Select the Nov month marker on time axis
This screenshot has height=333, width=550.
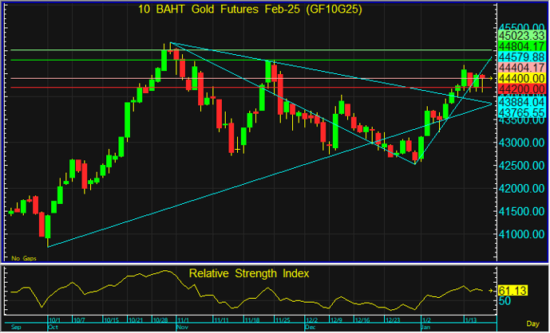[x=181, y=327]
